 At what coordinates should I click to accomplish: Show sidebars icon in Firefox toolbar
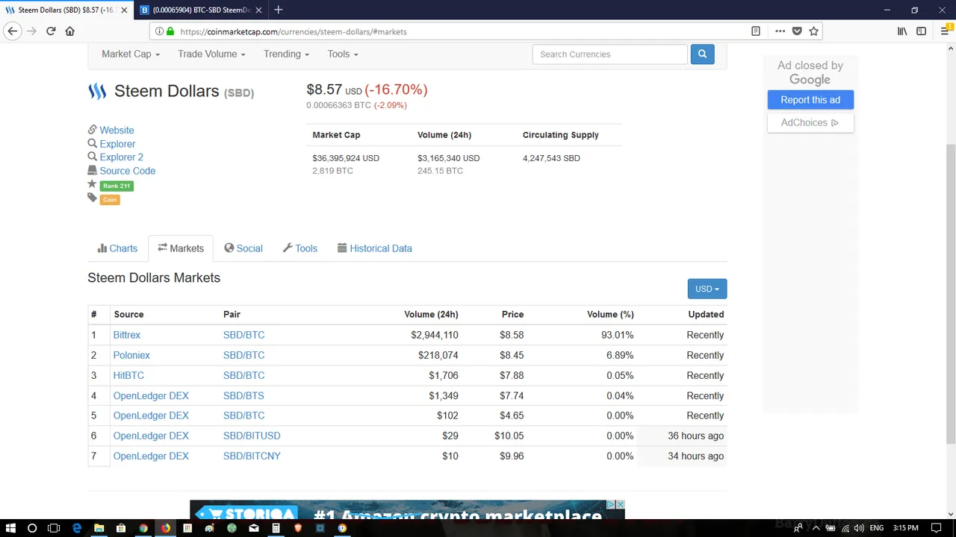coord(922,31)
